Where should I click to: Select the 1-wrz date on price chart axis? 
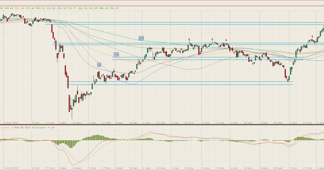click(x=233, y=123)
